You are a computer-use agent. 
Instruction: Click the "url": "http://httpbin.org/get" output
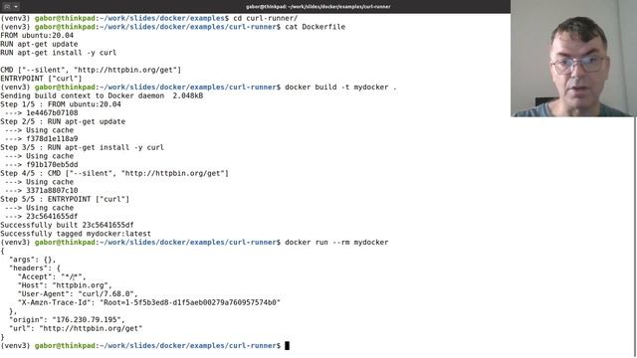click(x=76, y=328)
